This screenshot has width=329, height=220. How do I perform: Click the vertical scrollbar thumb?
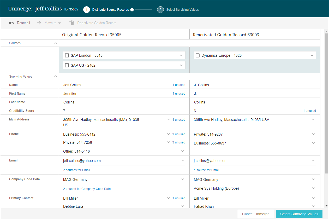pos(326,103)
